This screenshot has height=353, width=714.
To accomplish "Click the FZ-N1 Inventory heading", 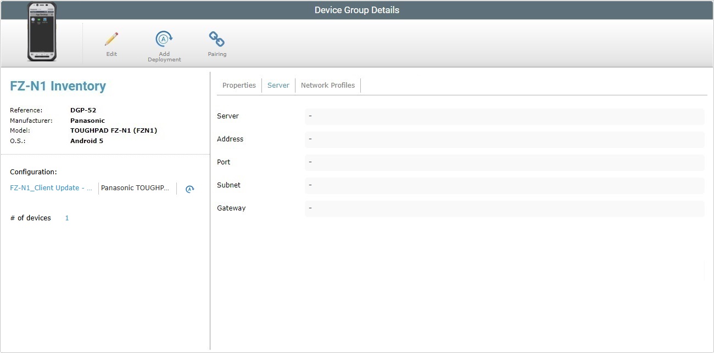I will tap(58, 86).
